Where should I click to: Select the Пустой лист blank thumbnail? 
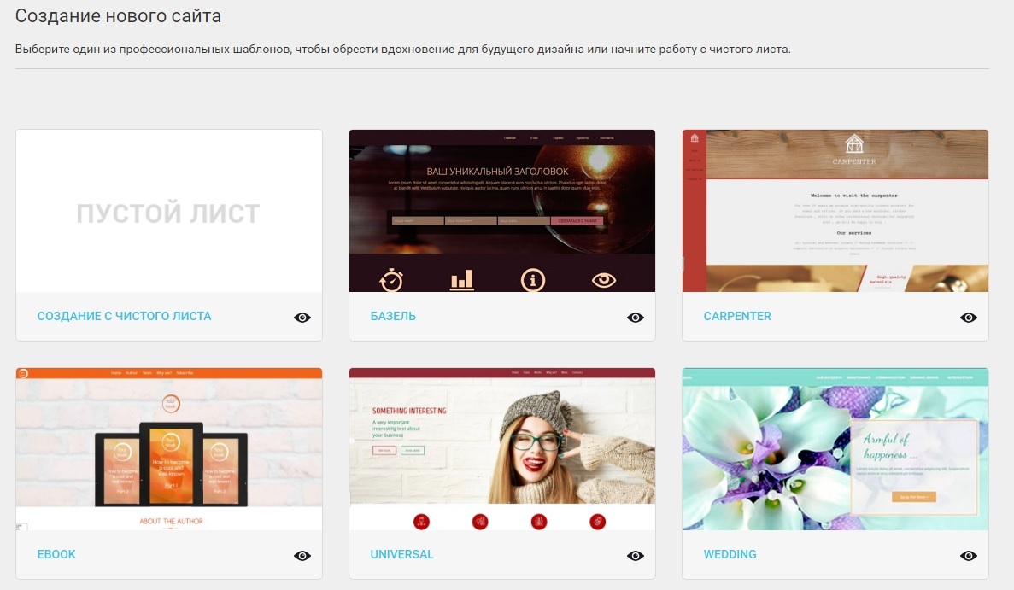click(169, 211)
